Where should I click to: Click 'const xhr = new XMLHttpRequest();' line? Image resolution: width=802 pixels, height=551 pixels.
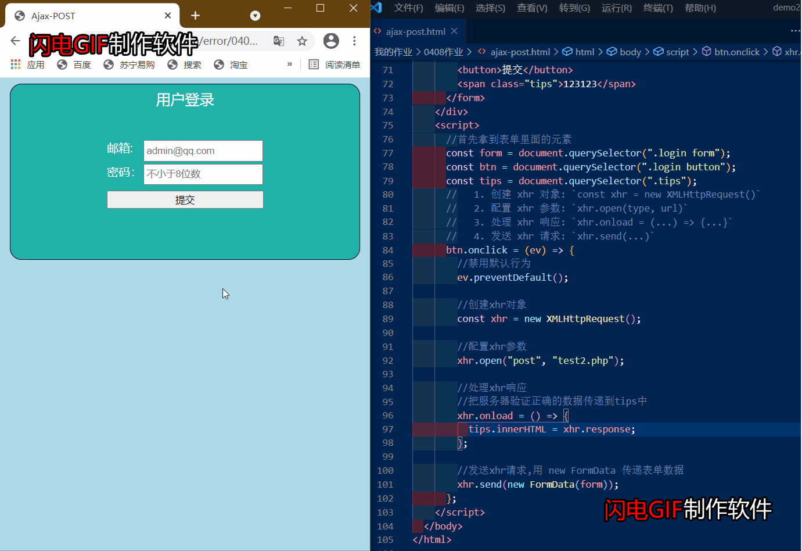click(x=549, y=319)
